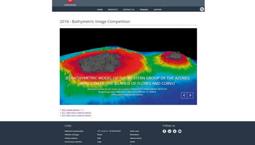Call the 24h support phone number
Viewport: 255px width, 145px height.
[115, 131]
